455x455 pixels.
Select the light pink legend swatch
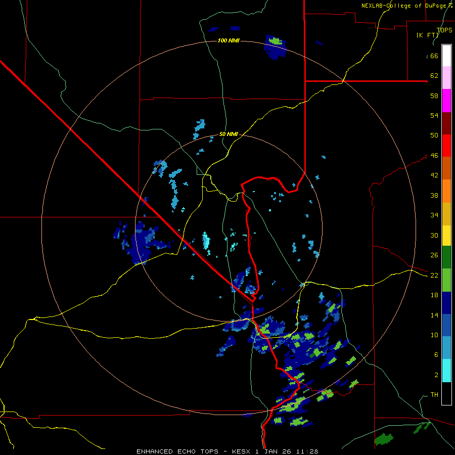tap(446, 78)
